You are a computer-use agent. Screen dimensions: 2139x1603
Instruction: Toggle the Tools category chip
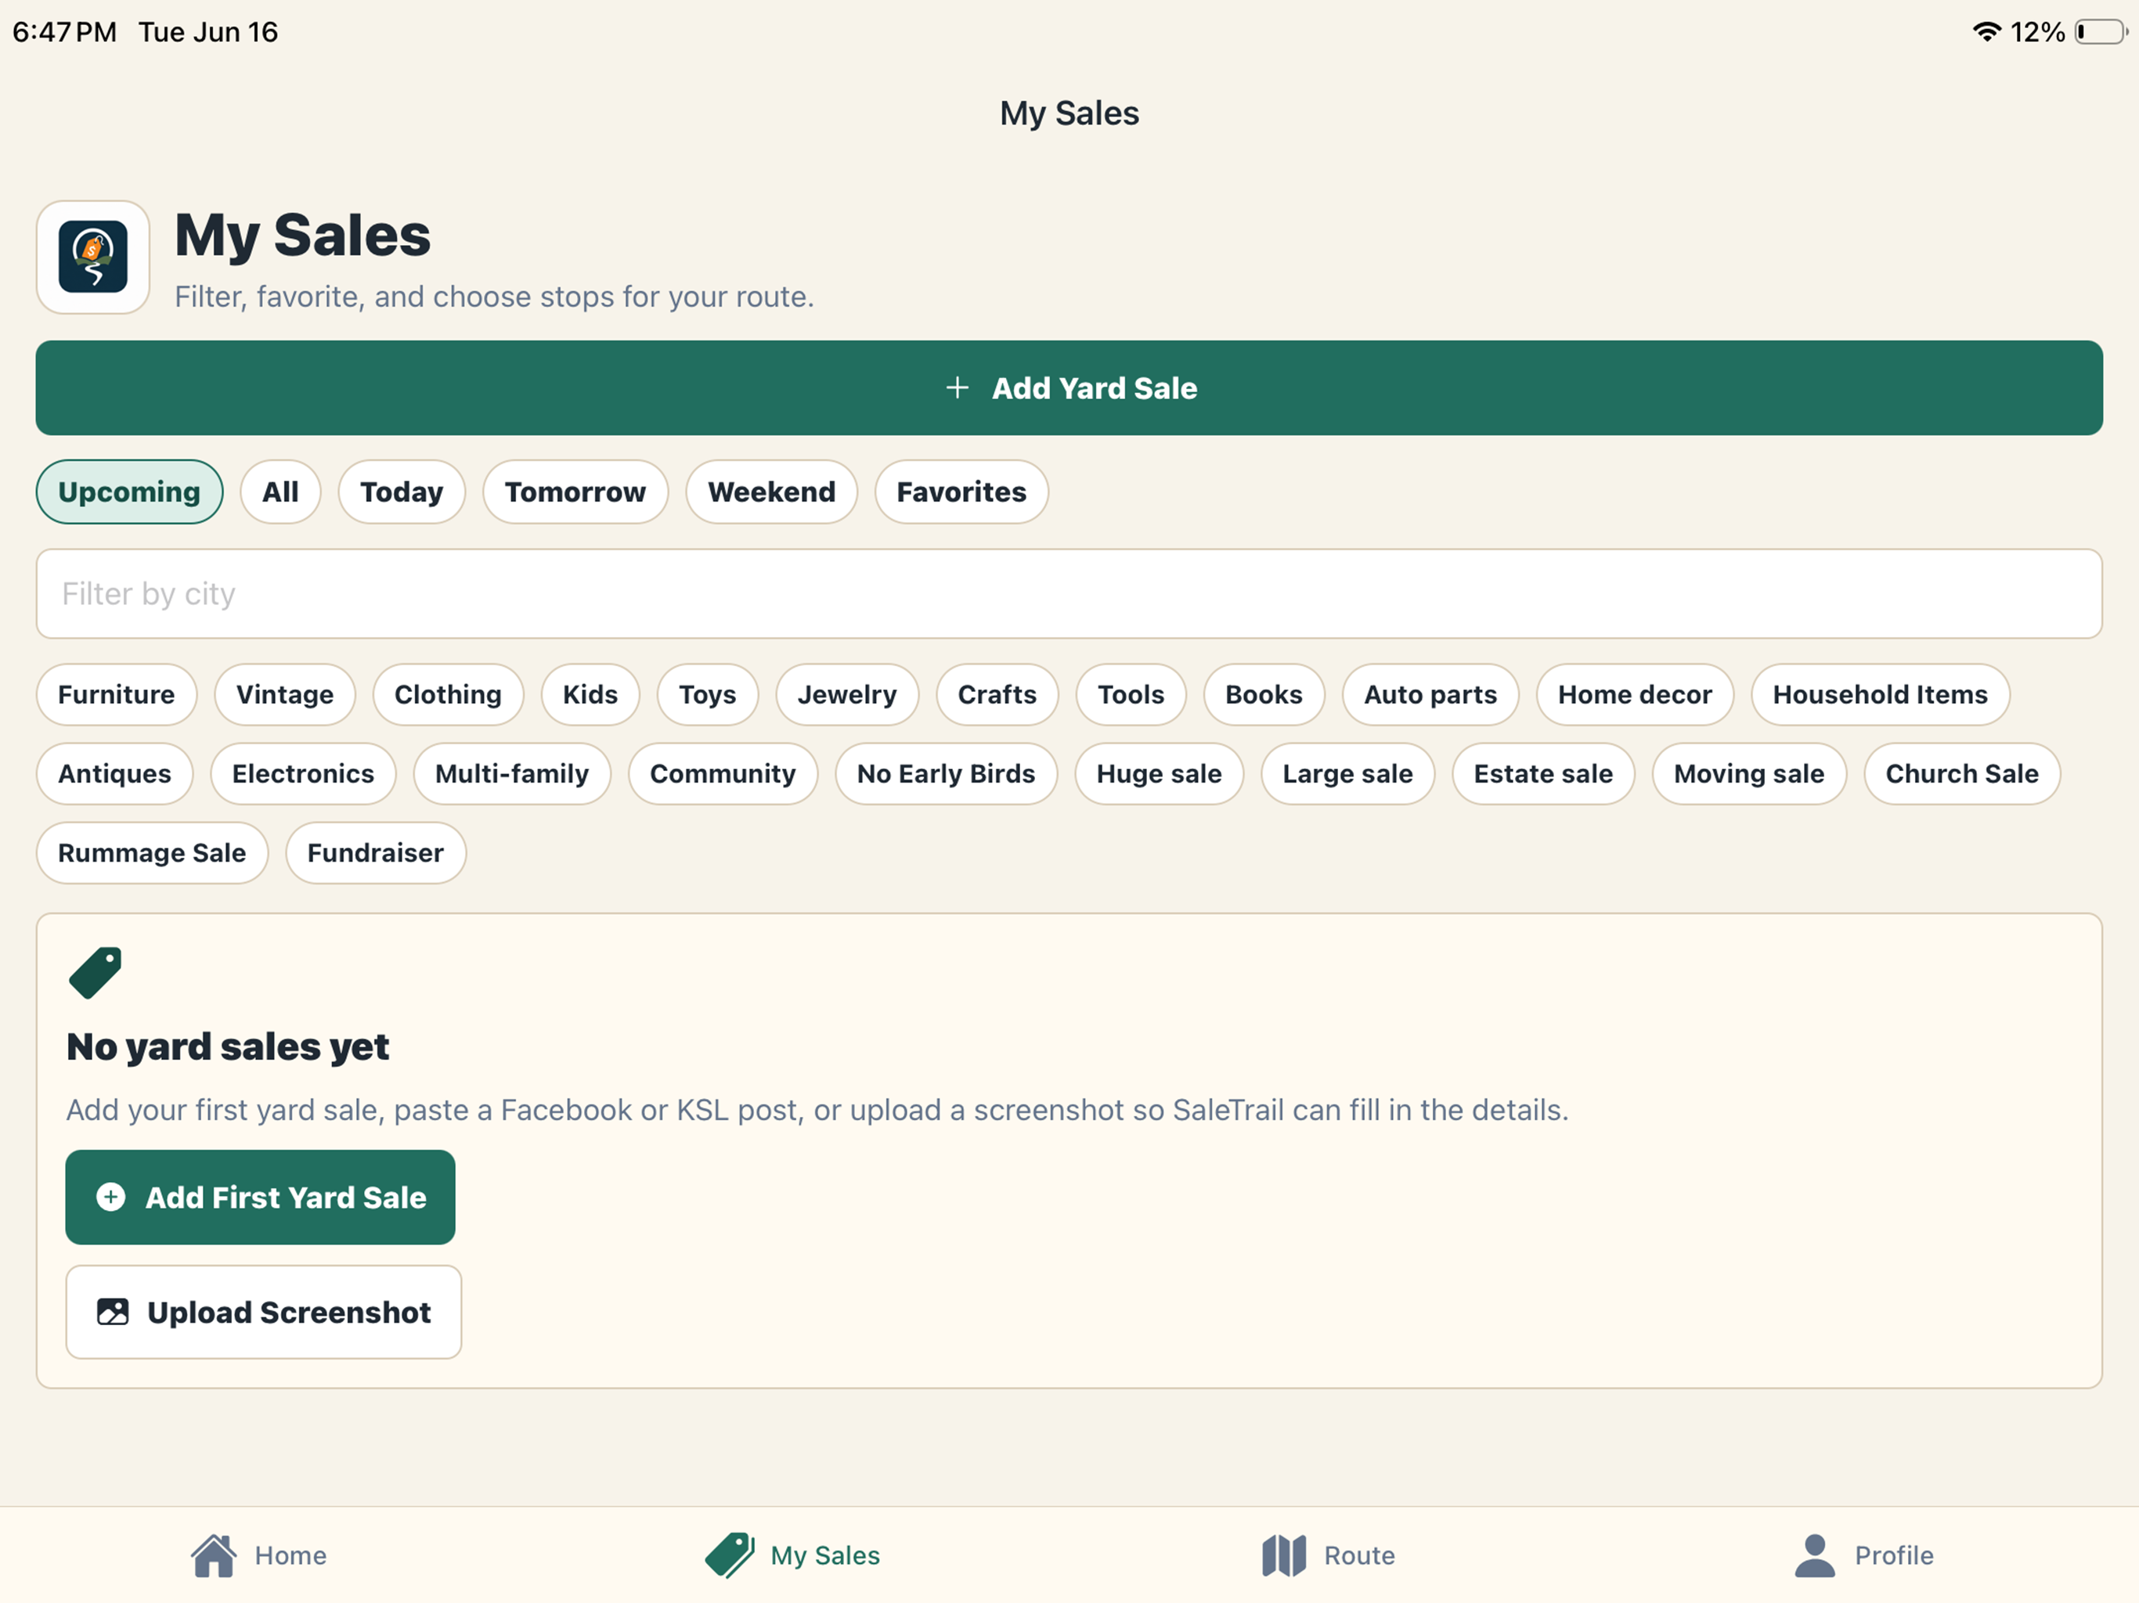(1131, 694)
